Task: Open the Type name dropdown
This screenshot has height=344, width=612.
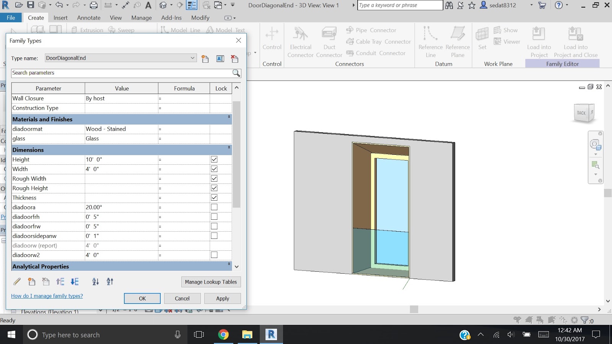Action: (x=193, y=58)
